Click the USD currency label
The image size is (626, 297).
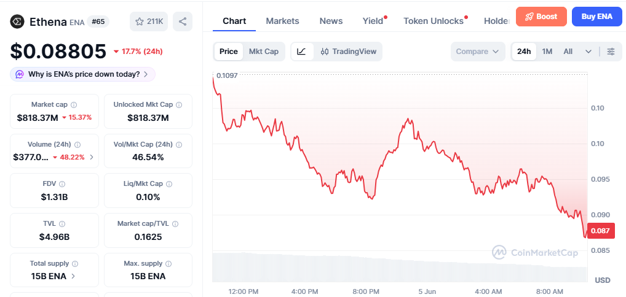coord(603,280)
